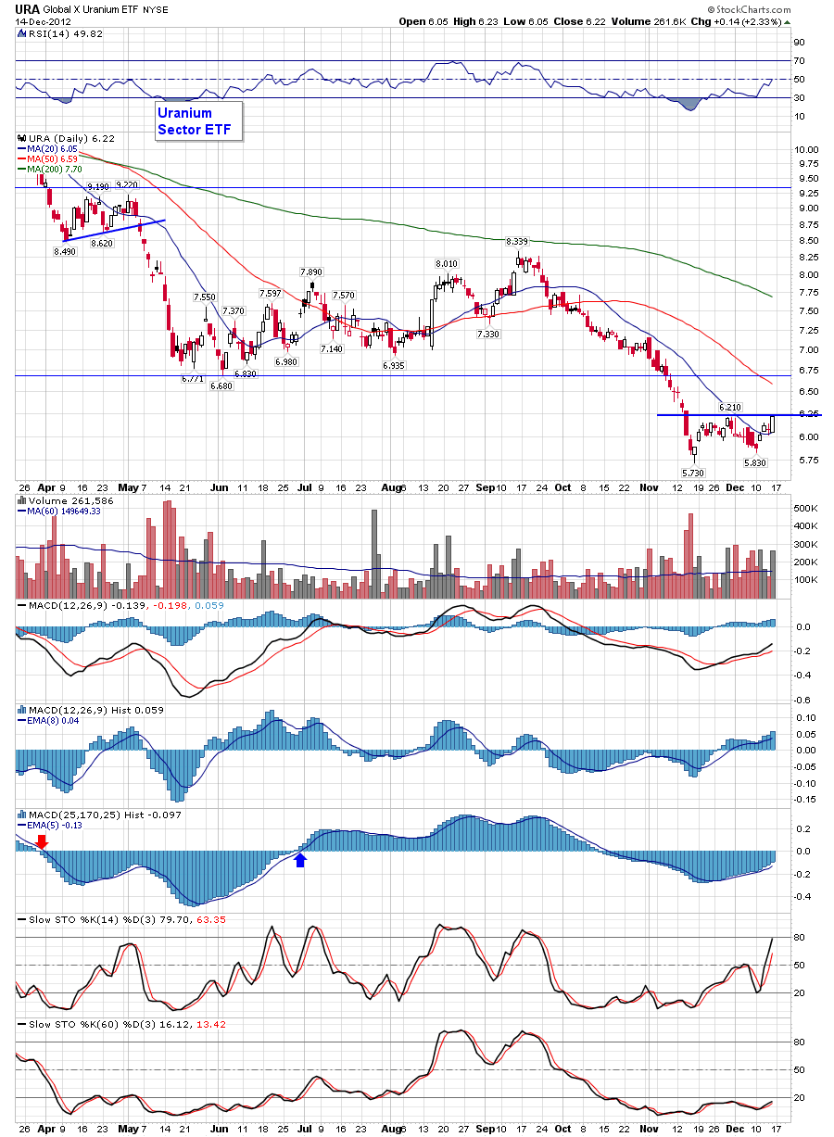Click the Low 6.05 value
The width and height of the screenshot is (834, 1137).
tap(527, 21)
